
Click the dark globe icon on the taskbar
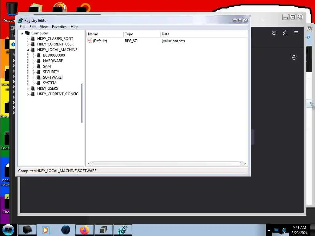pyautogui.click(x=66, y=230)
